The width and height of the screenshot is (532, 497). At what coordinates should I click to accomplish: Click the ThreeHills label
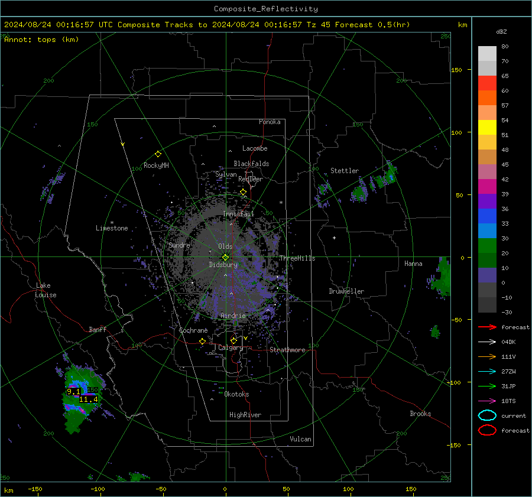click(x=297, y=258)
